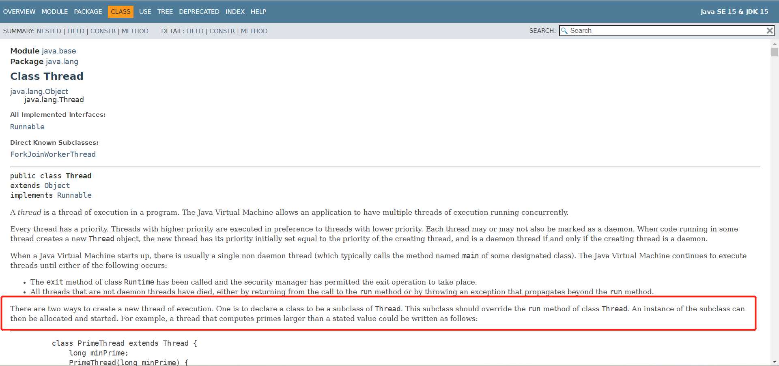Click Object link in extends clause
The image size is (779, 366).
click(x=57, y=186)
